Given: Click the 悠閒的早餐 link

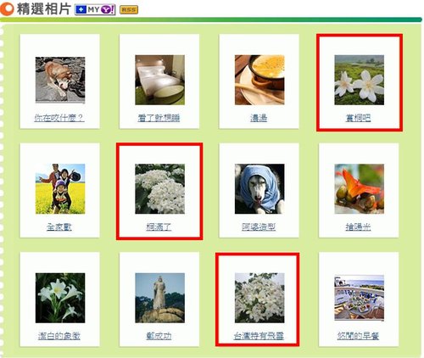Looking at the screenshot, I should coord(358,336).
